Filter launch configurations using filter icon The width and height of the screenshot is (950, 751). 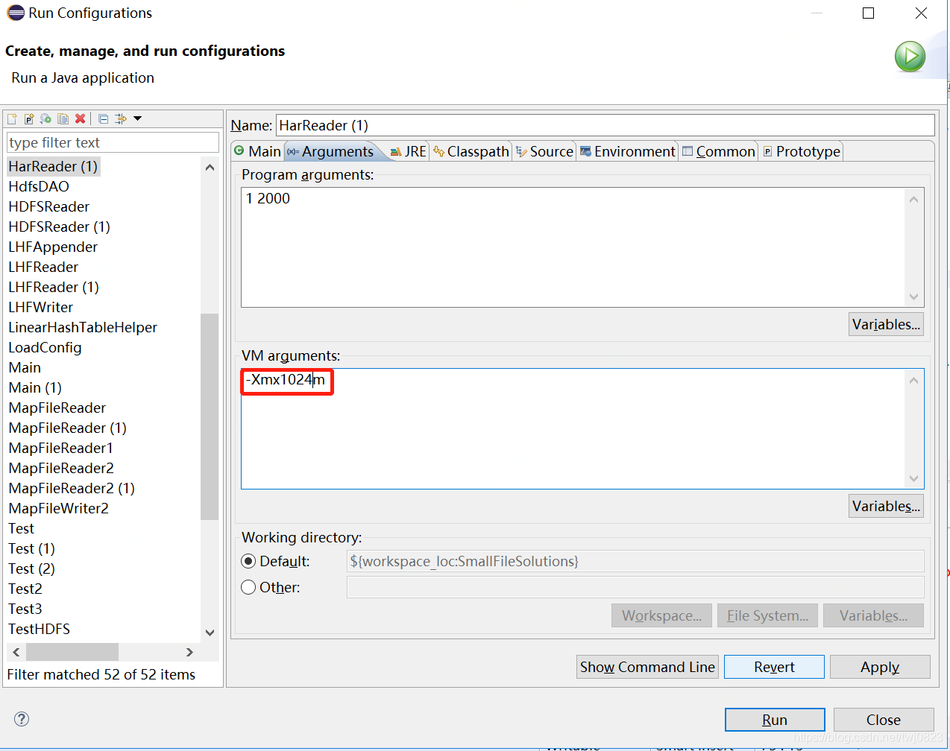(121, 118)
